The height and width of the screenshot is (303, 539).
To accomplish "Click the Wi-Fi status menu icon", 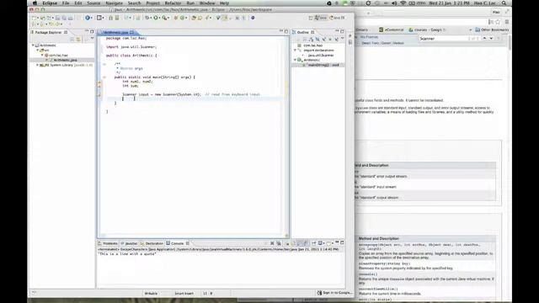I will 403,3.
